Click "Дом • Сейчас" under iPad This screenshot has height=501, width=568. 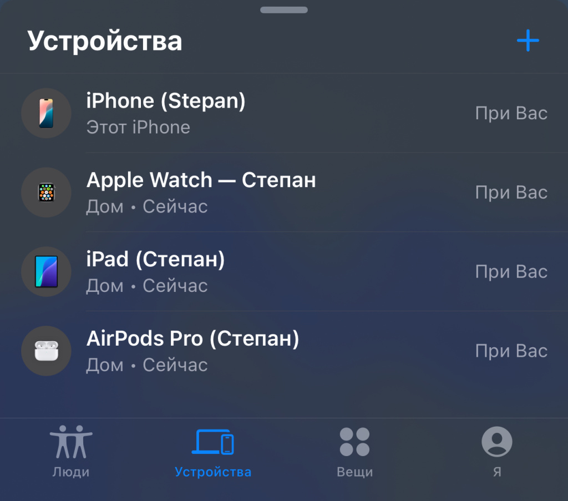pyautogui.click(x=147, y=286)
